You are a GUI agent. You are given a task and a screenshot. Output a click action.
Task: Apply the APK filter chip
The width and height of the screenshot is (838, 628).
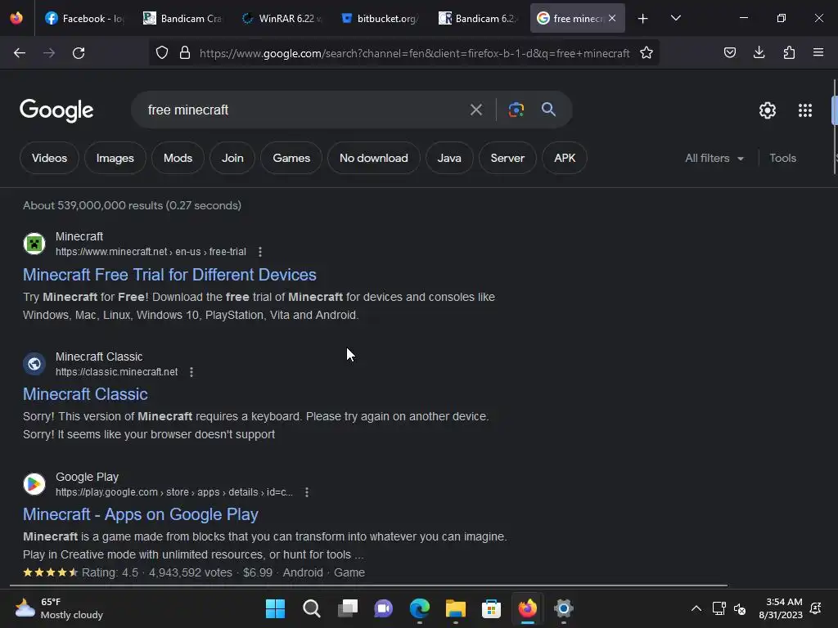click(565, 158)
